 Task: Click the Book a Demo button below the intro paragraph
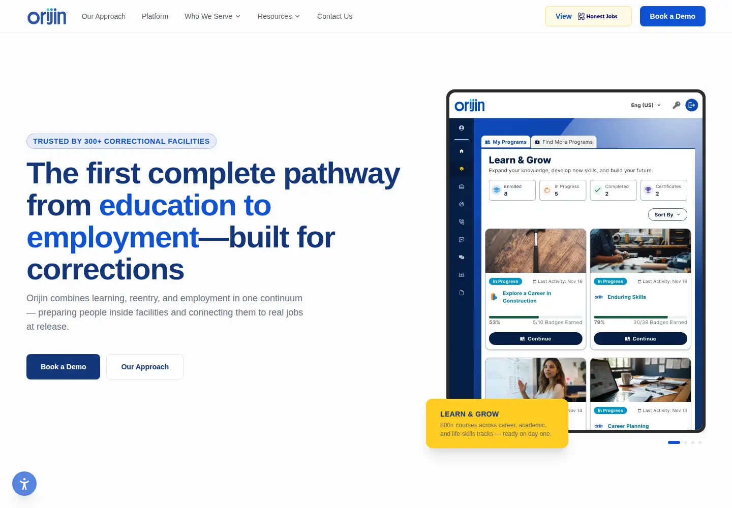coord(63,367)
